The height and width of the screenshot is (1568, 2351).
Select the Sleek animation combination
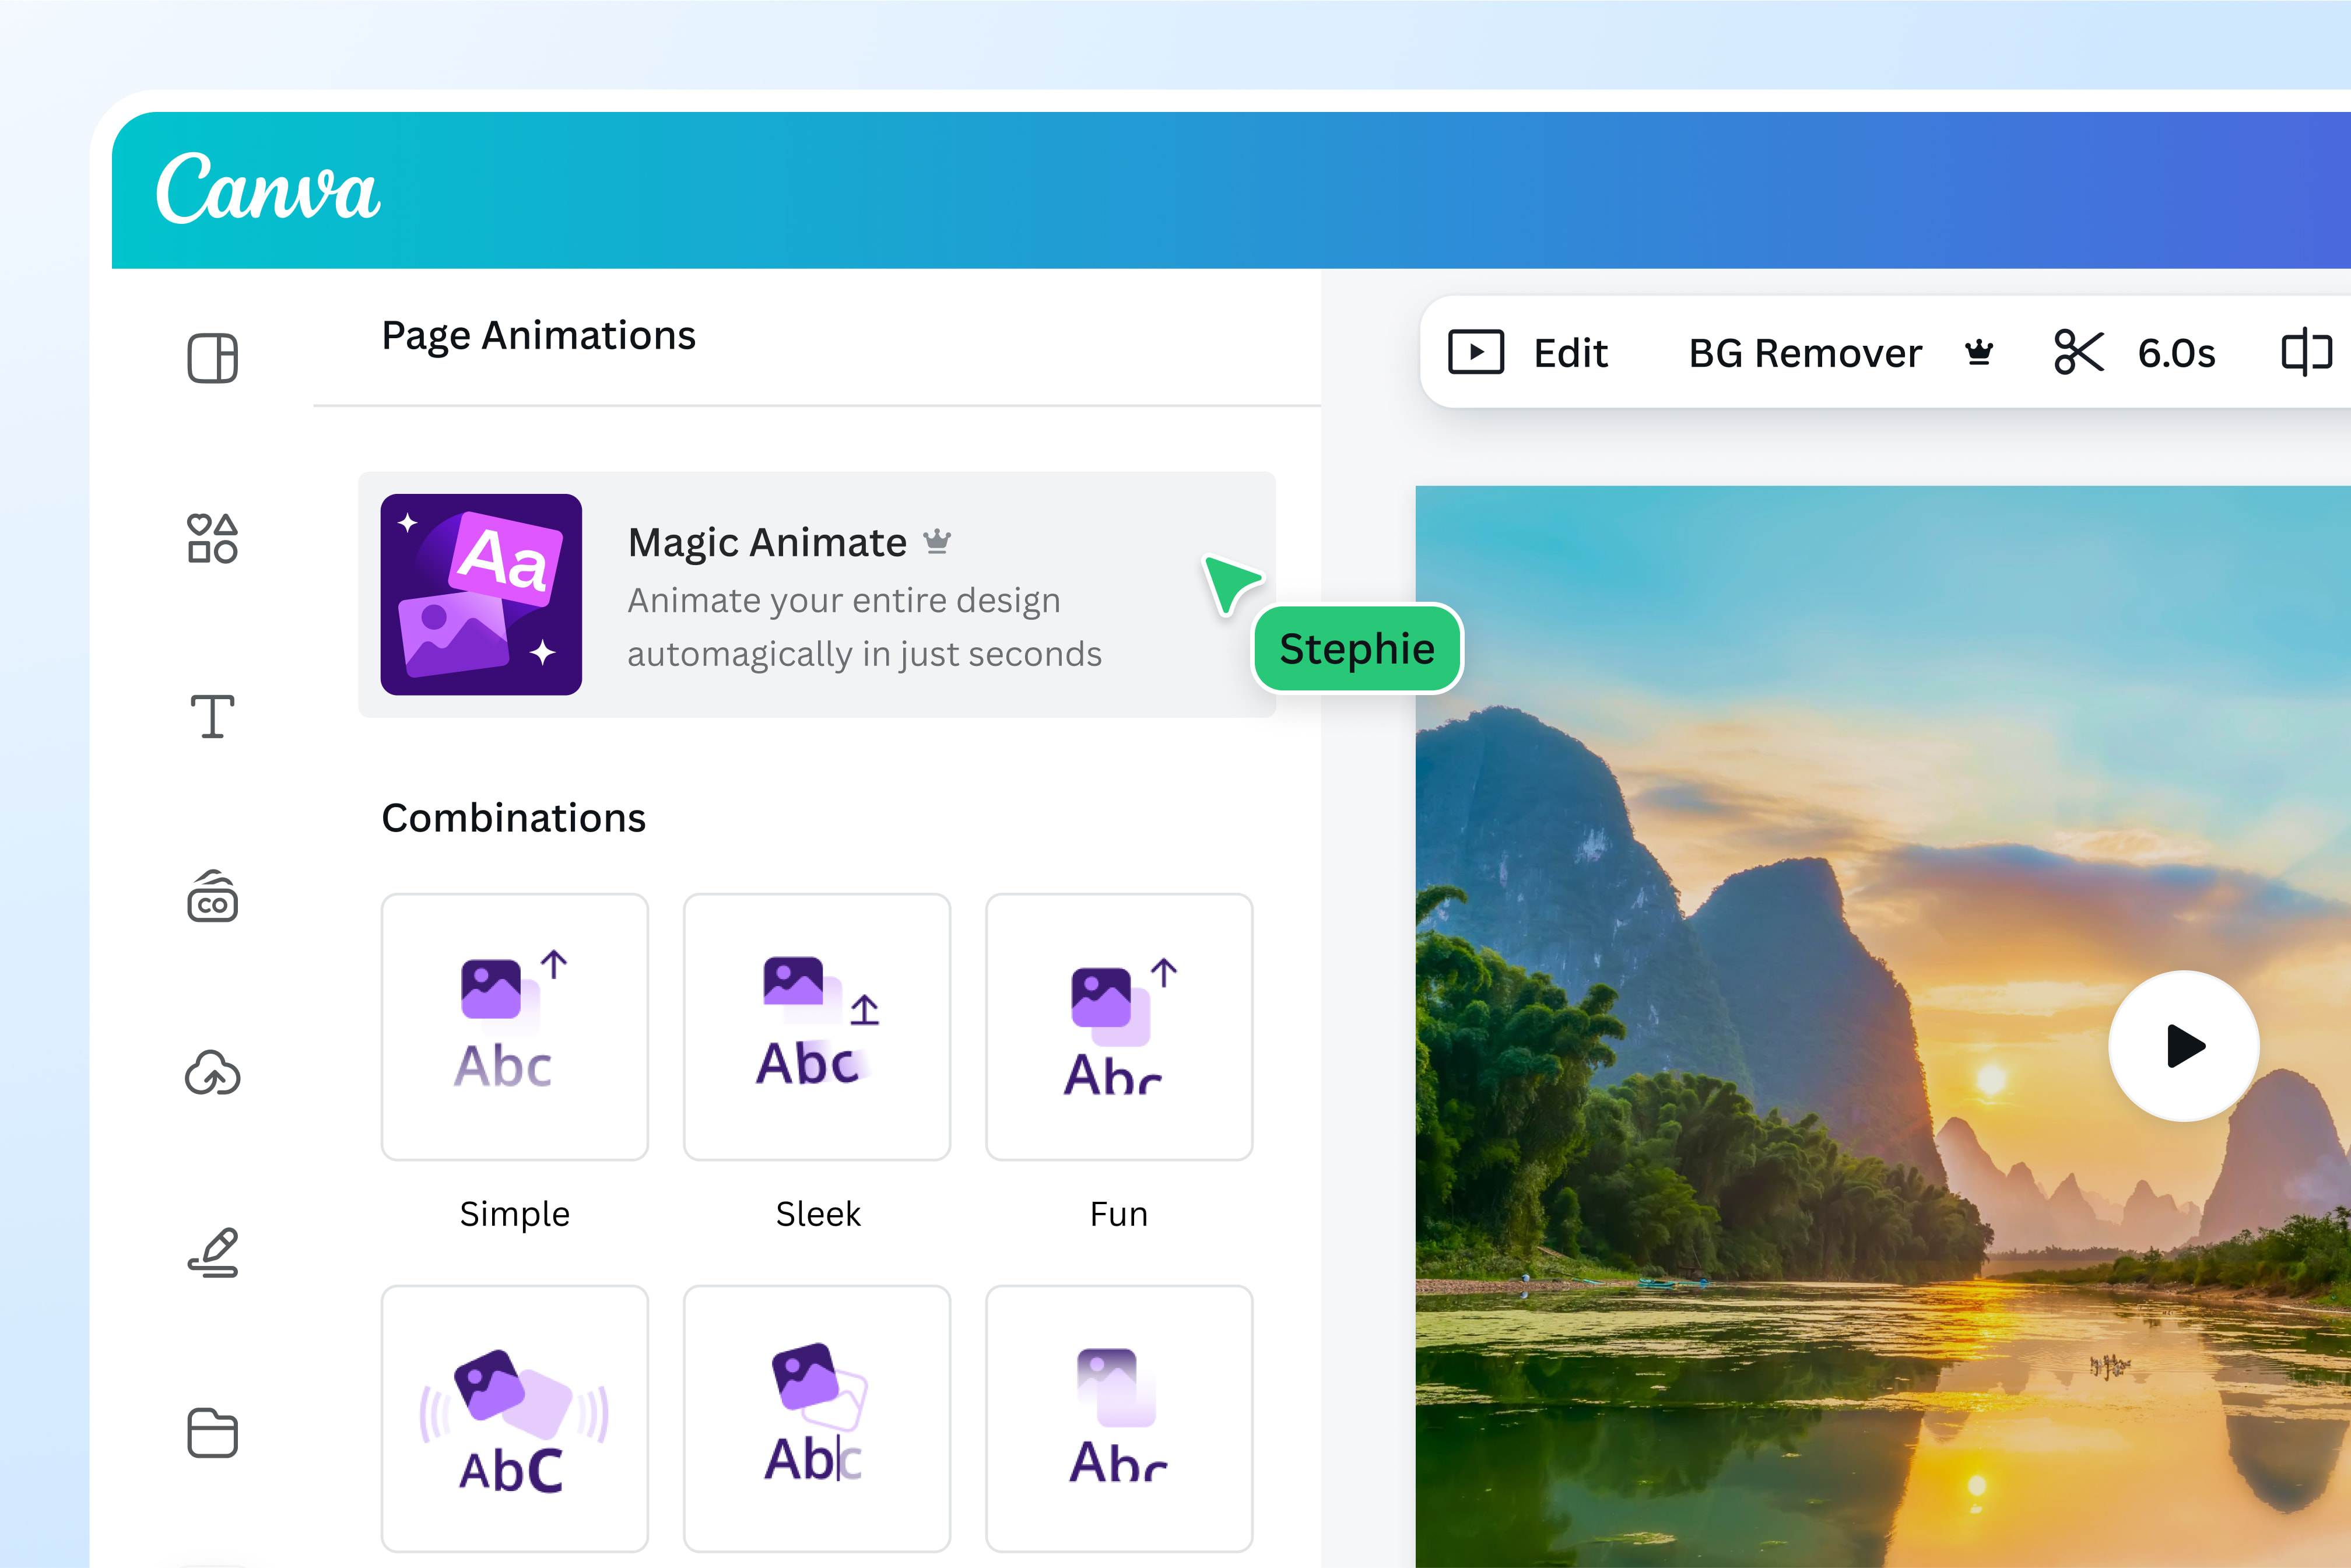816,1027
